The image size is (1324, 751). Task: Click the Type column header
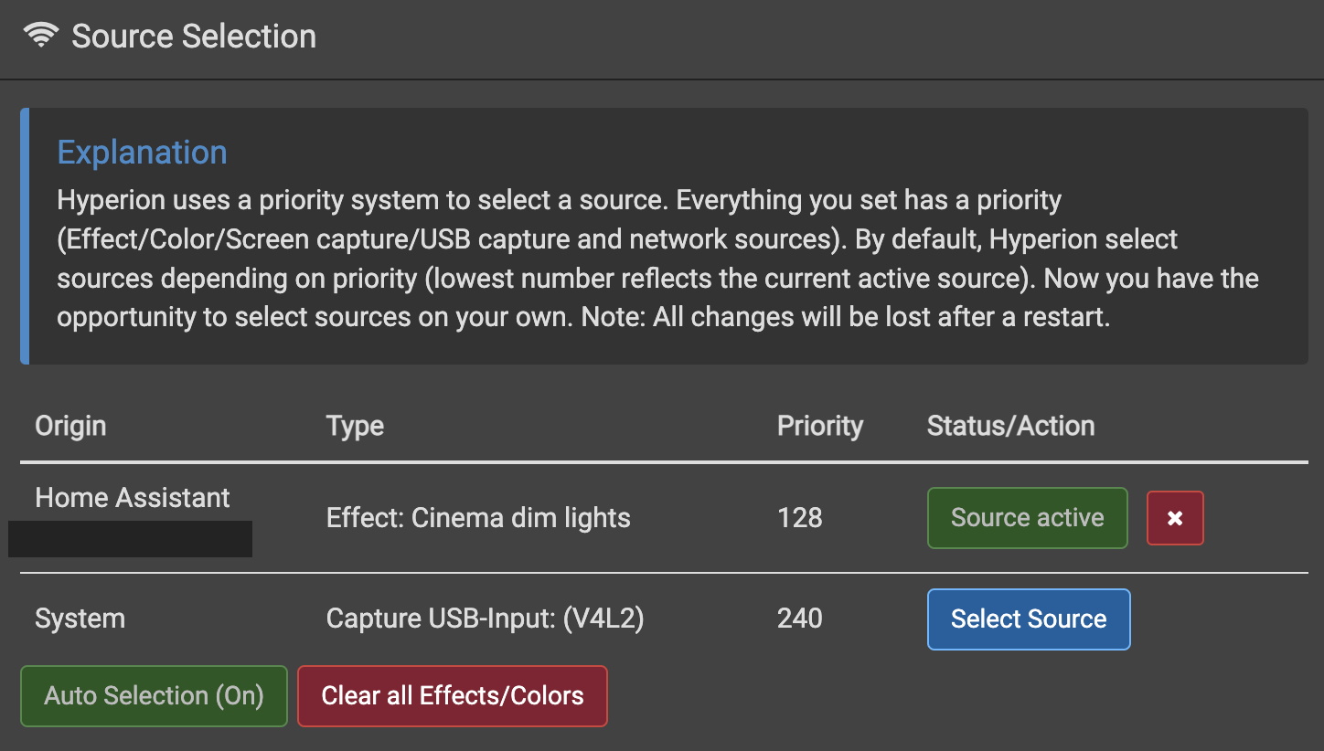tap(355, 425)
